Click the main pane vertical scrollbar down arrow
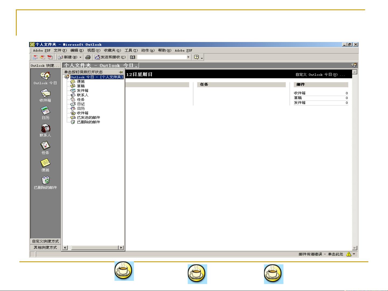Viewport: 388px width, 291px height. pos(355,248)
